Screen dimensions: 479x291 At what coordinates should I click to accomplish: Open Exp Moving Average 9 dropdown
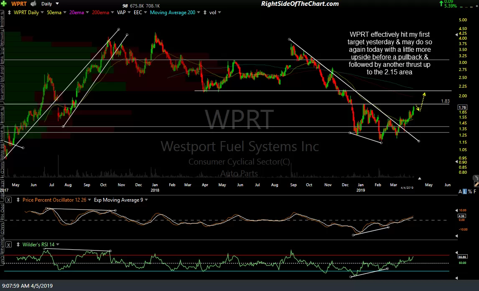(146, 200)
